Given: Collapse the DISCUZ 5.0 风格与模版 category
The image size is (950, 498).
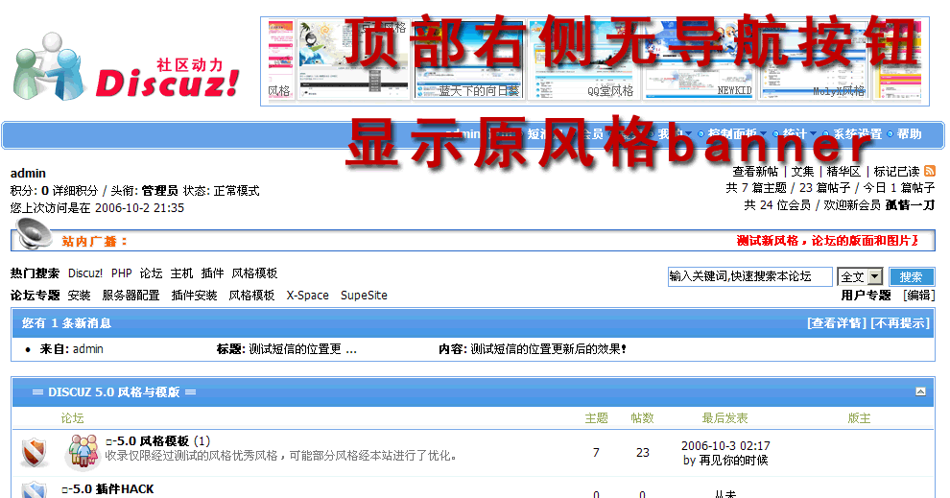Looking at the screenshot, I should 920,392.
